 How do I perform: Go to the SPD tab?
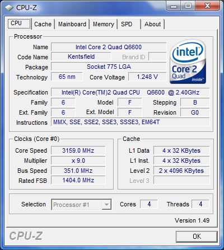(x=129, y=24)
